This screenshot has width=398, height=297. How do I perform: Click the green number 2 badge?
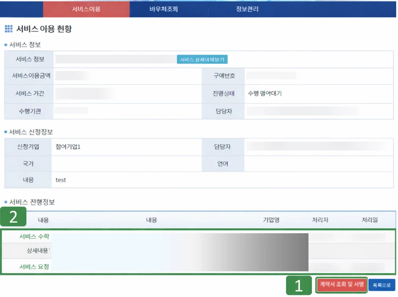pyautogui.click(x=13, y=217)
